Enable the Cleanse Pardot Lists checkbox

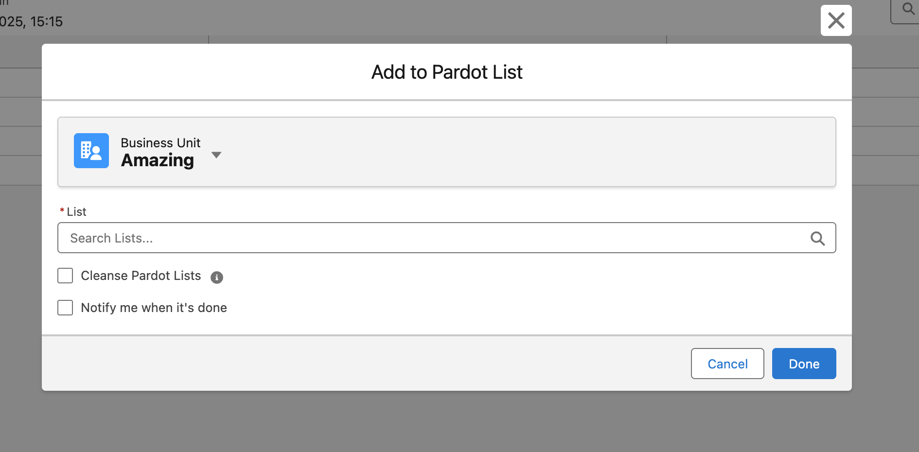[65, 276]
